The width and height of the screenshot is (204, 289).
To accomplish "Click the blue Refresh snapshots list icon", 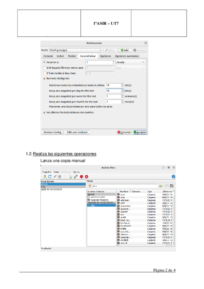I will tap(50, 177).
